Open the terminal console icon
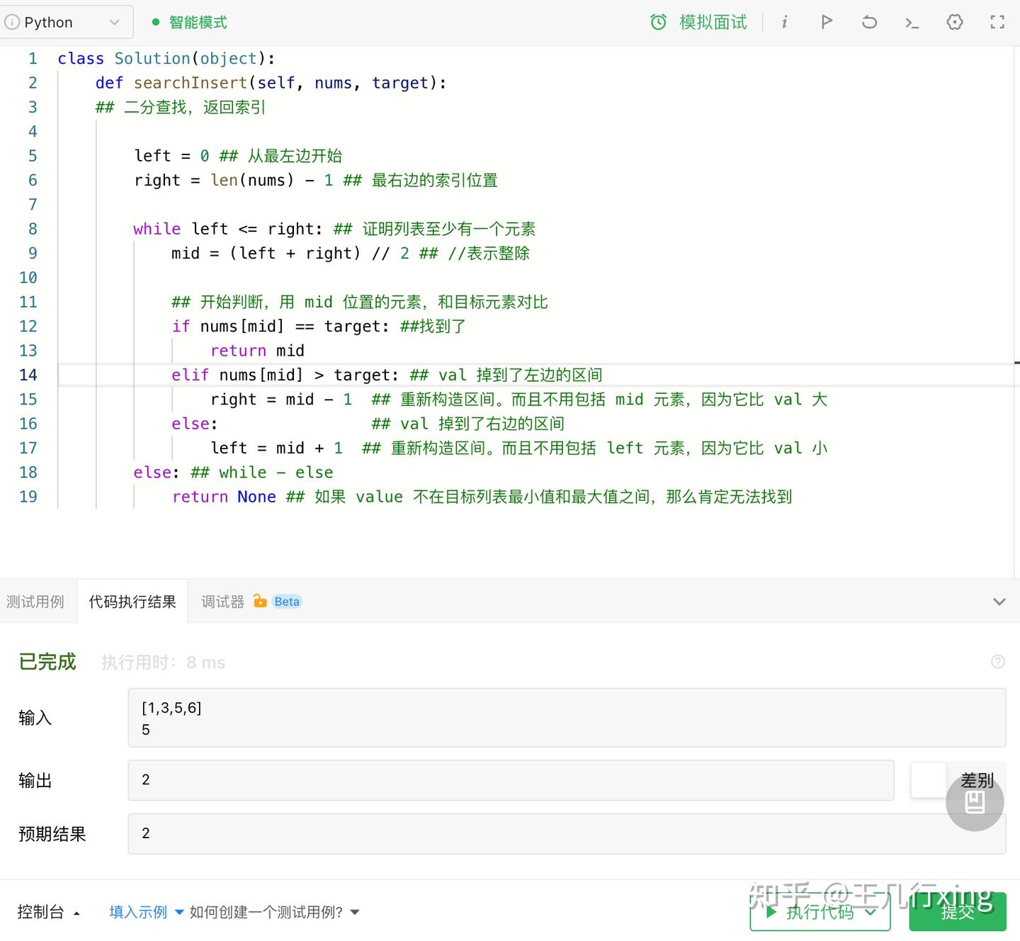 912,22
